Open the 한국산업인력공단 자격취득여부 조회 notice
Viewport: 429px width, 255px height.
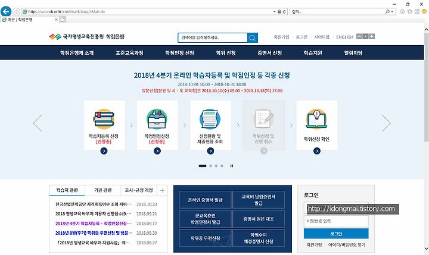(94, 204)
